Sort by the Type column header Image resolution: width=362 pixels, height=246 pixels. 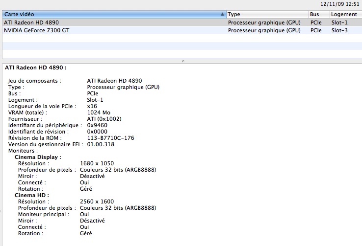[267, 14]
